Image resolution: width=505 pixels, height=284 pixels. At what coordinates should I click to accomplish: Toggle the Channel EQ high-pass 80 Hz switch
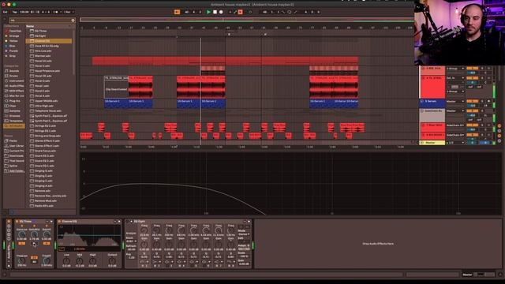coord(62,249)
